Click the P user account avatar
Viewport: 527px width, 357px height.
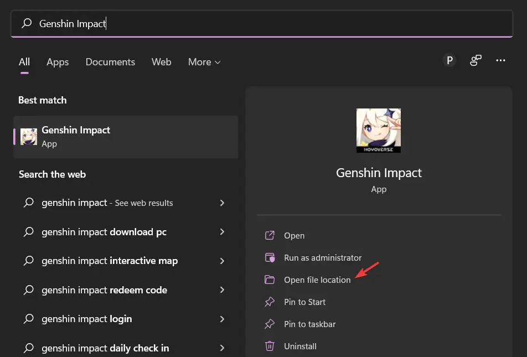pyautogui.click(x=449, y=61)
